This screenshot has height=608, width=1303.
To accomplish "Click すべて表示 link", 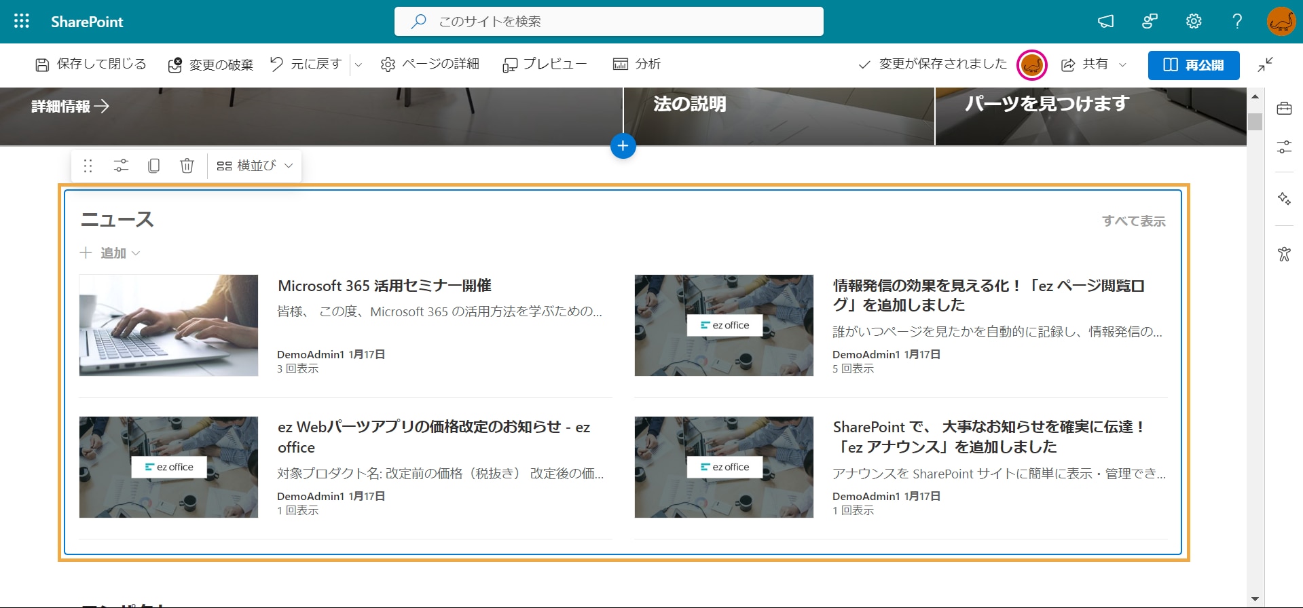I will 1133,221.
